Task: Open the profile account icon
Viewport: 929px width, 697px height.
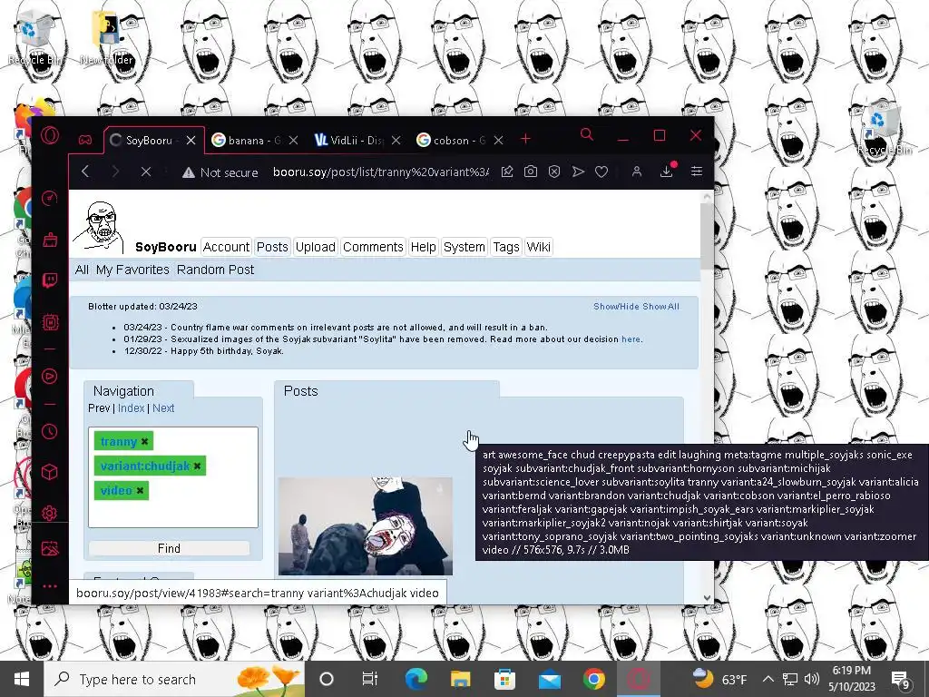Action: pyautogui.click(x=637, y=172)
